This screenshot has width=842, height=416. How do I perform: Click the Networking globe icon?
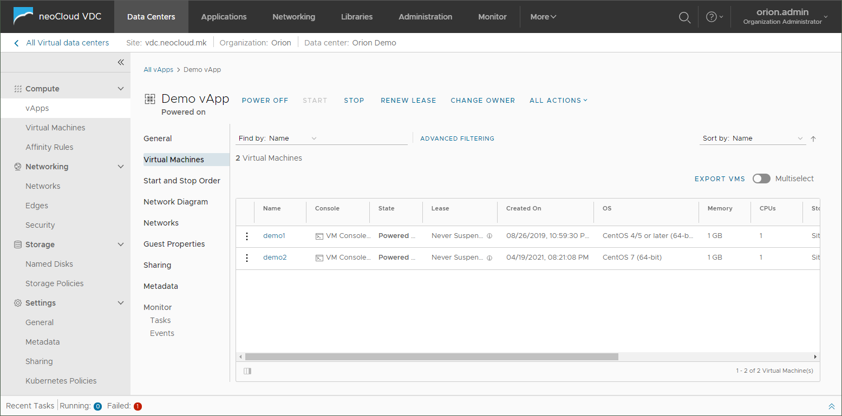pyautogui.click(x=18, y=167)
